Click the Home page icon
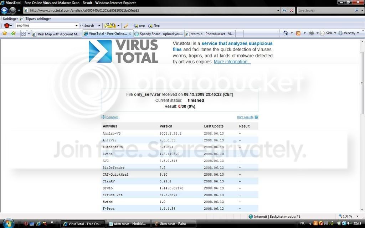365x228 pixels. click(x=286, y=33)
